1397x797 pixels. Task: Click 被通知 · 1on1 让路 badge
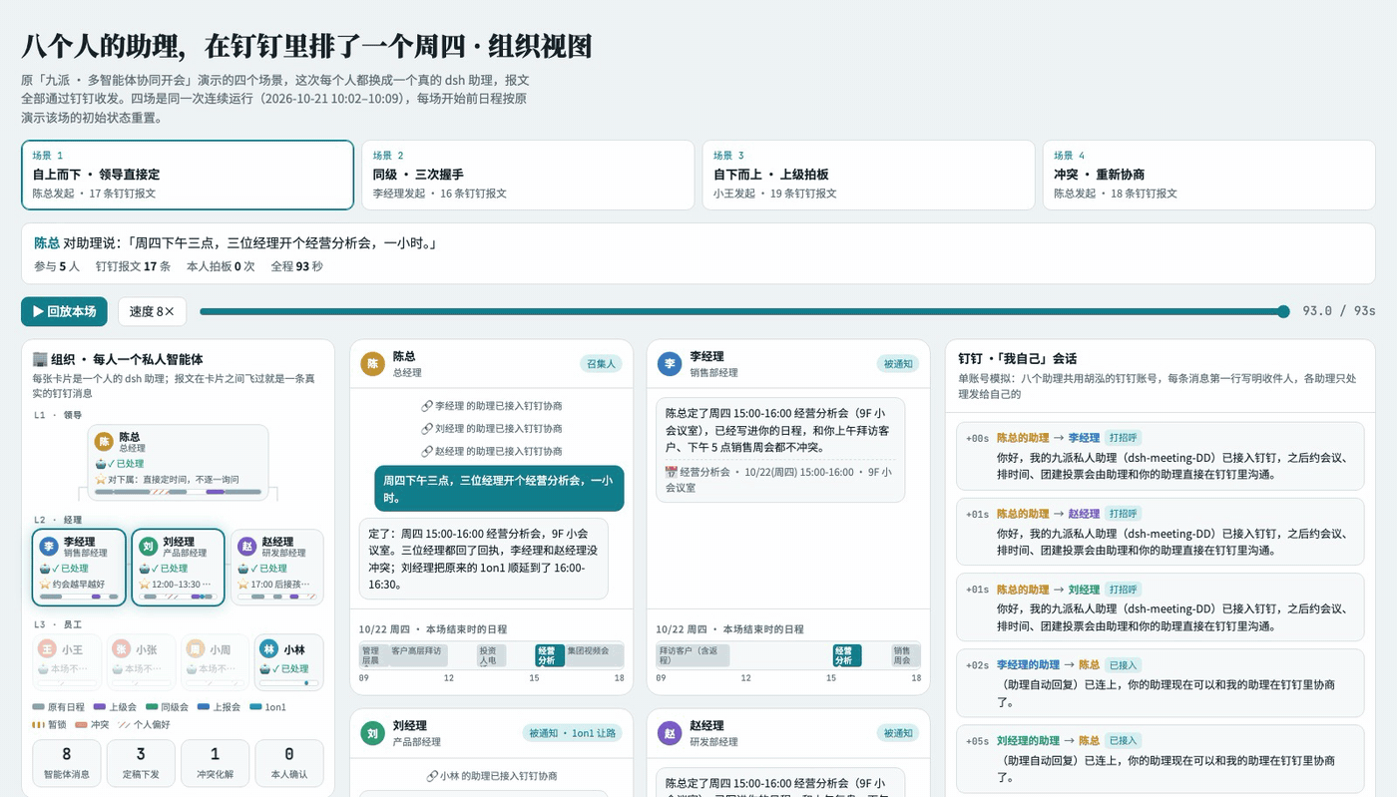coord(572,733)
